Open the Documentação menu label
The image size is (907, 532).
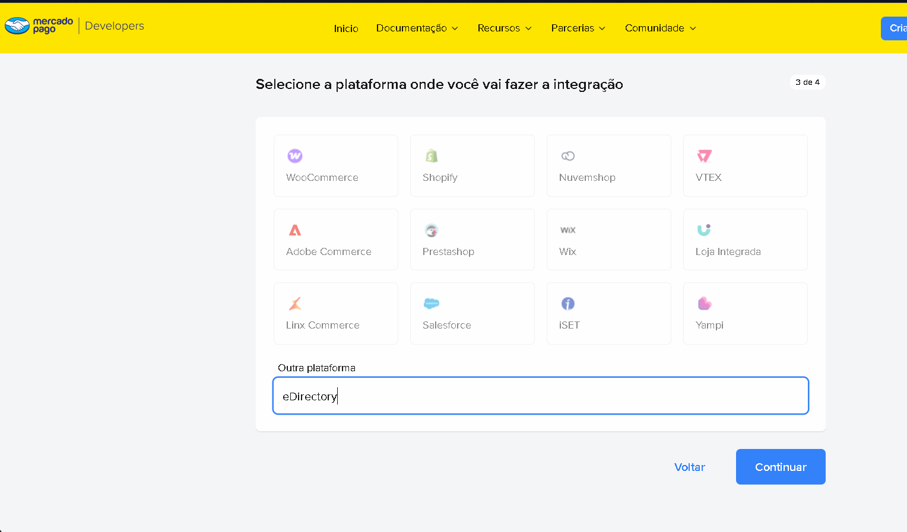pos(411,28)
